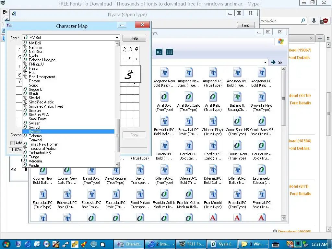
Task: Switch to the FREE Fonts taskbar button
Action: coord(191,244)
